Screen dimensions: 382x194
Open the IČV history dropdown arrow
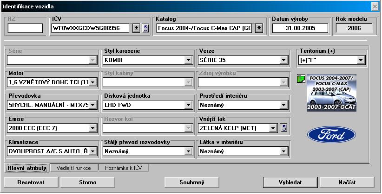[136, 28]
